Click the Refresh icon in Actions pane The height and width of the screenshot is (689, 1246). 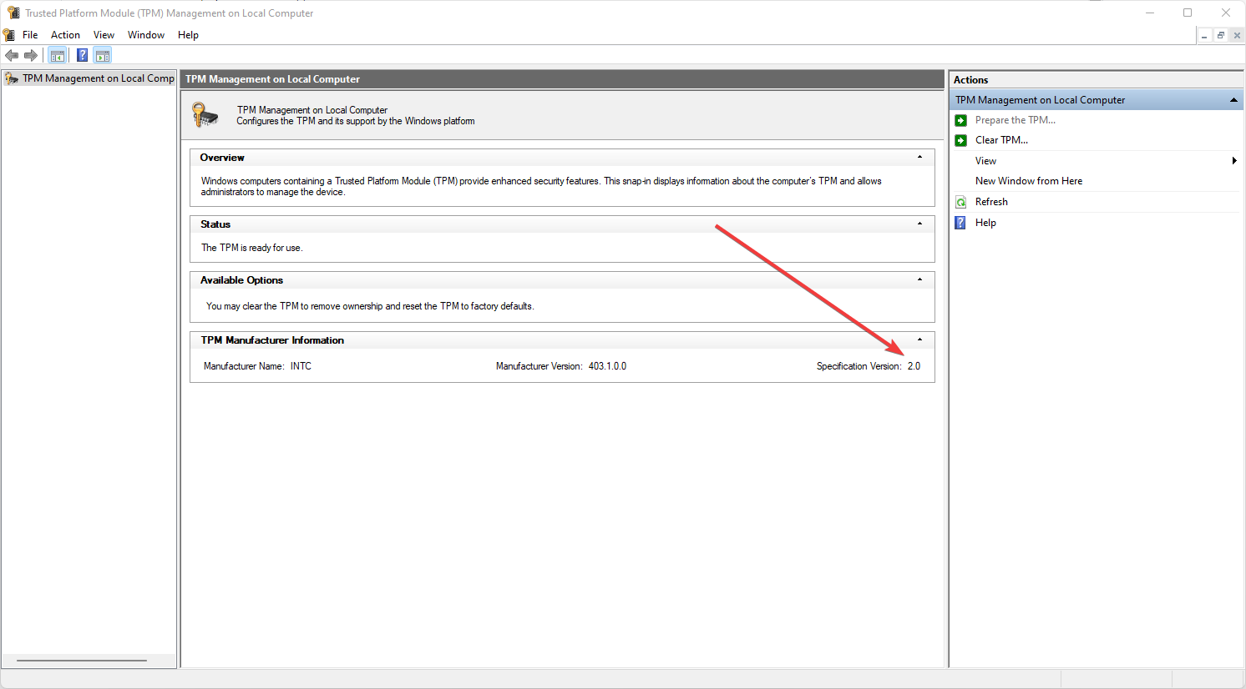(961, 202)
